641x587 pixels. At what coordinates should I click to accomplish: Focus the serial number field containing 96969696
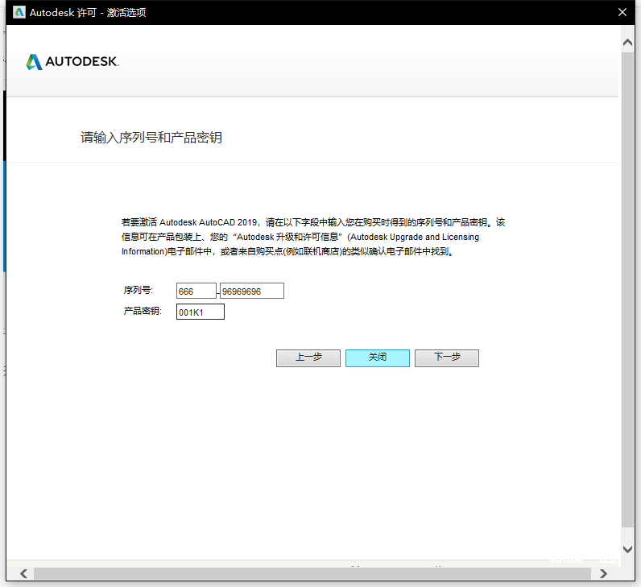[x=252, y=291]
